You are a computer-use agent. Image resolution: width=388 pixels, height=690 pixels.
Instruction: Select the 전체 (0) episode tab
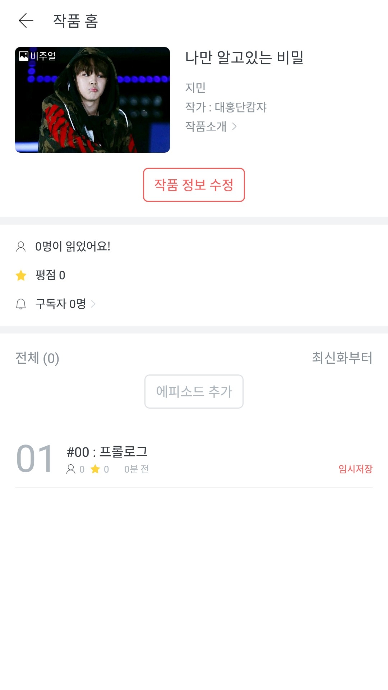(x=37, y=358)
